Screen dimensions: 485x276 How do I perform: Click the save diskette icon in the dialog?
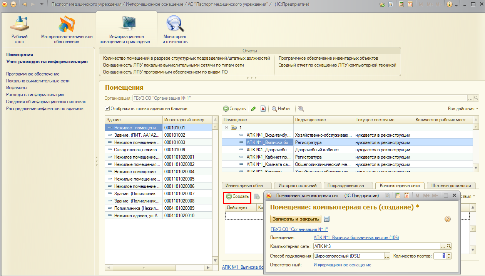327,219
